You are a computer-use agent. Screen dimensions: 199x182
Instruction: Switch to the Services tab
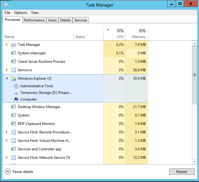81,20
